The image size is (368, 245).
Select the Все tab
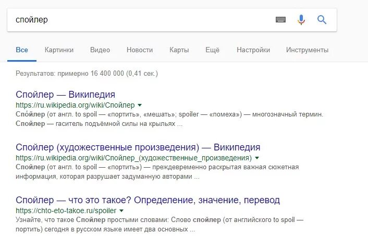point(22,50)
